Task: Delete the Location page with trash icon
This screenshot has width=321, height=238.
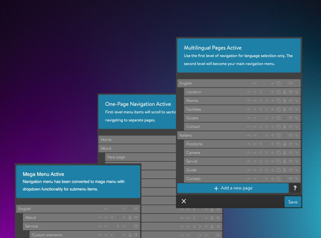Action: click(284, 92)
